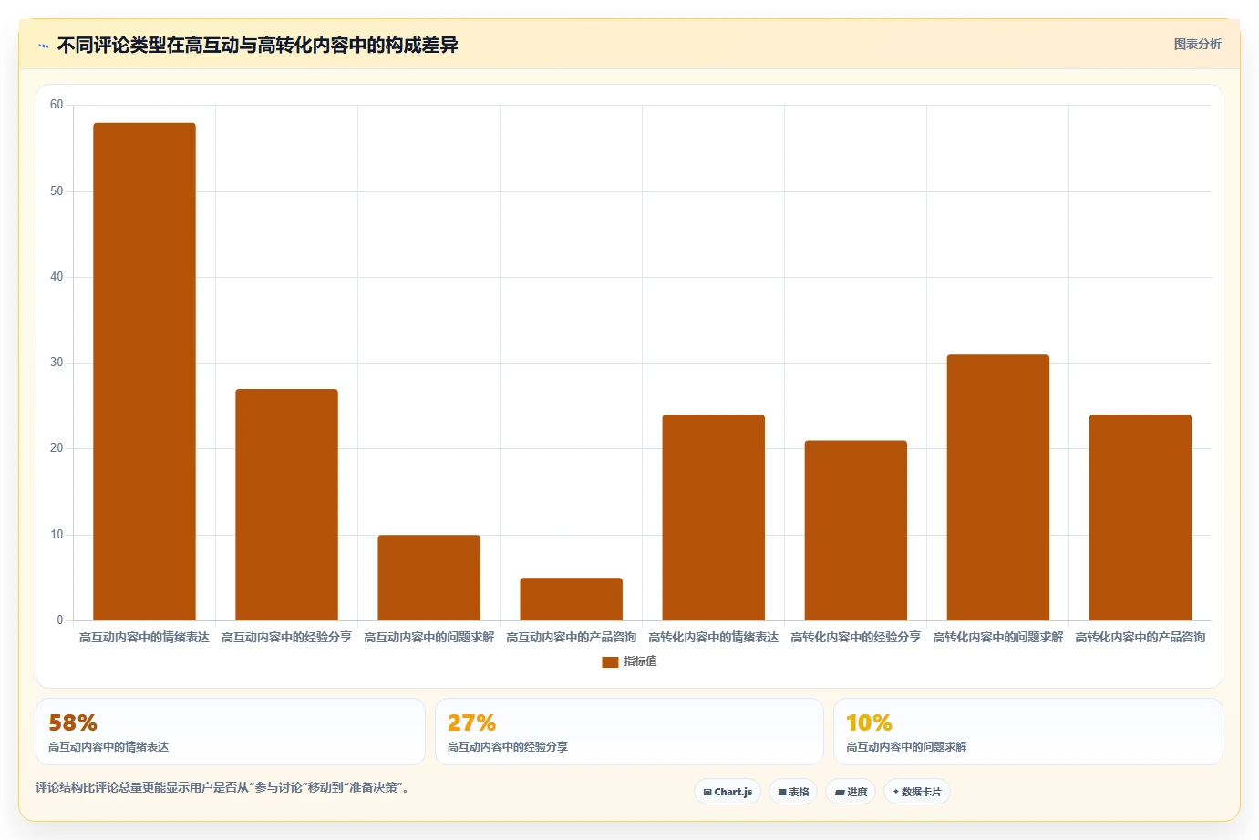The width and height of the screenshot is (1259, 840).
Task: Select the 表格 tag pill
Action: [793, 792]
